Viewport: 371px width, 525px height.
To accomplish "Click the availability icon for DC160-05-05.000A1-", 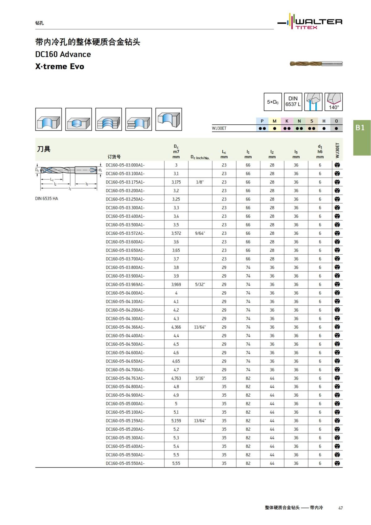I will coord(337,404).
